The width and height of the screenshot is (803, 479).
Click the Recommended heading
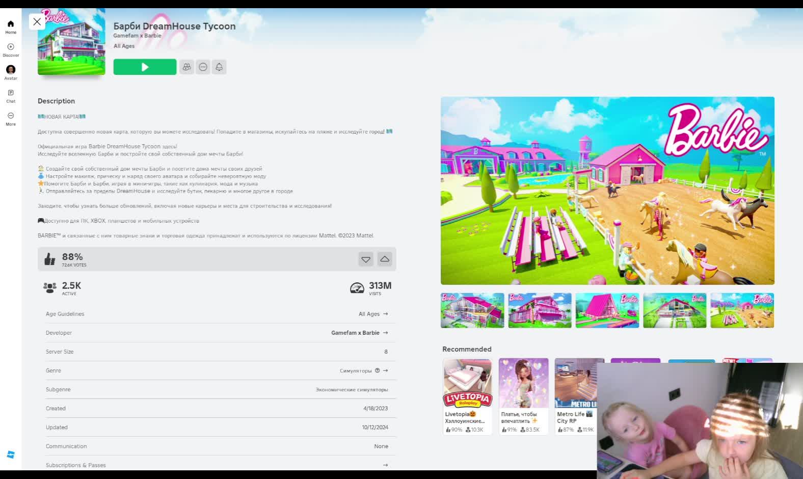pyautogui.click(x=467, y=349)
